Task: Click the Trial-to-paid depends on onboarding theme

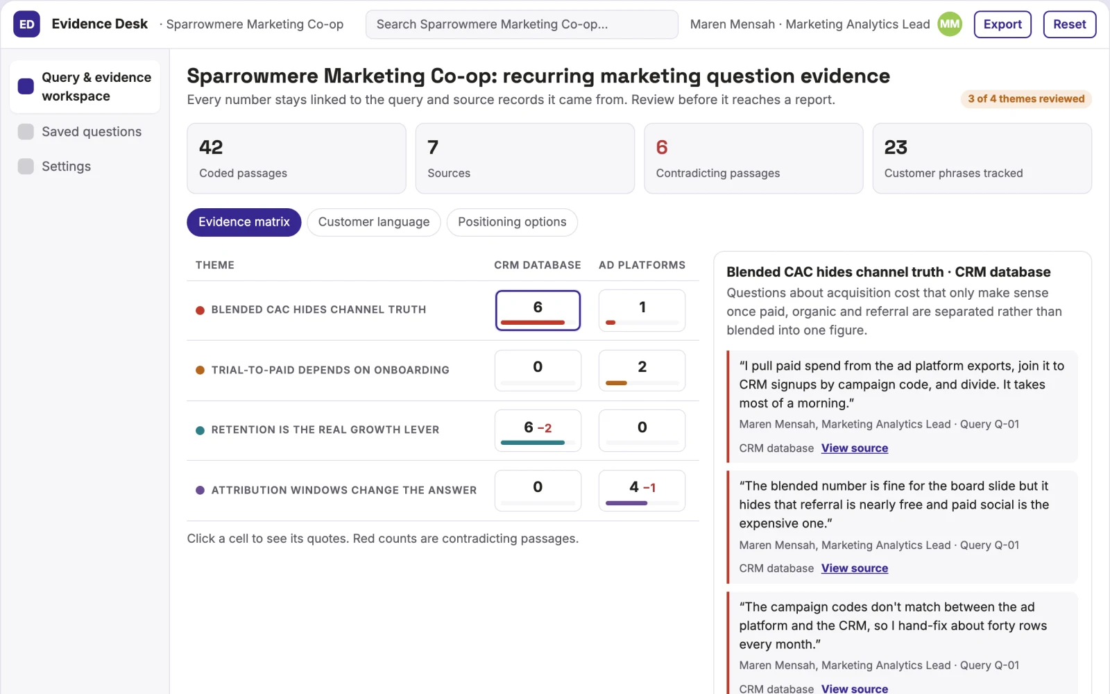Action: click(x=330, y=370)
